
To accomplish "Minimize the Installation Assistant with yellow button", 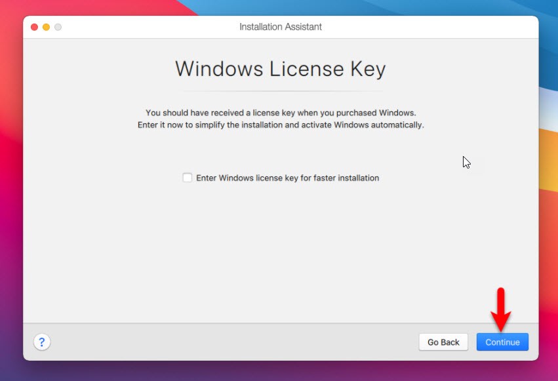I will coord(47,27).
